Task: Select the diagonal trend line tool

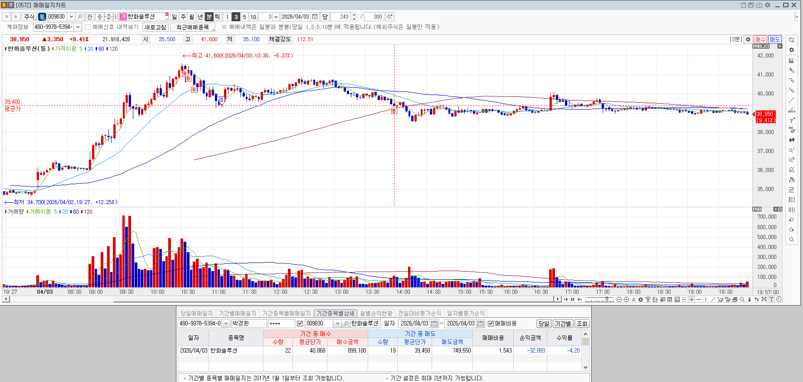Action: tap(792, 100)
